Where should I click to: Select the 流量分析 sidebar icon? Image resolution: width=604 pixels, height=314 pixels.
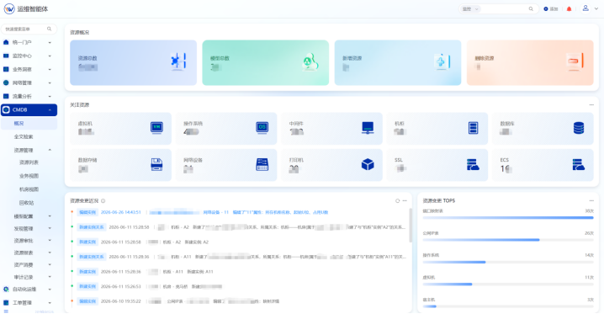6,96
